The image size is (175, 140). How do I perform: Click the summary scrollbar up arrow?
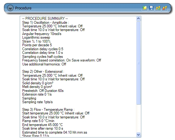[139, 19]
